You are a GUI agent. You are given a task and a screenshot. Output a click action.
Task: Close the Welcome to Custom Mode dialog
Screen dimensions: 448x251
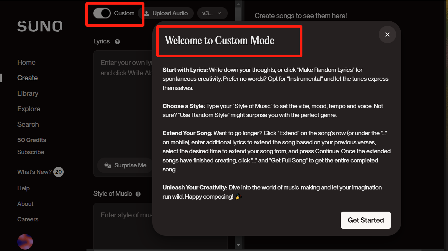pos(387,35)
